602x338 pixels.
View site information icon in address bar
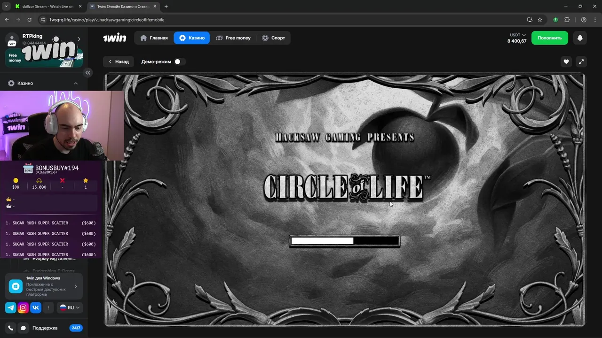click(43, 20)
